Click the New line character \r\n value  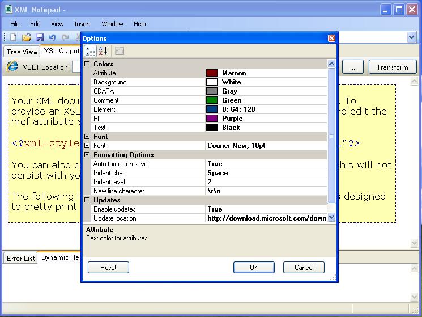tap(214, 191)
